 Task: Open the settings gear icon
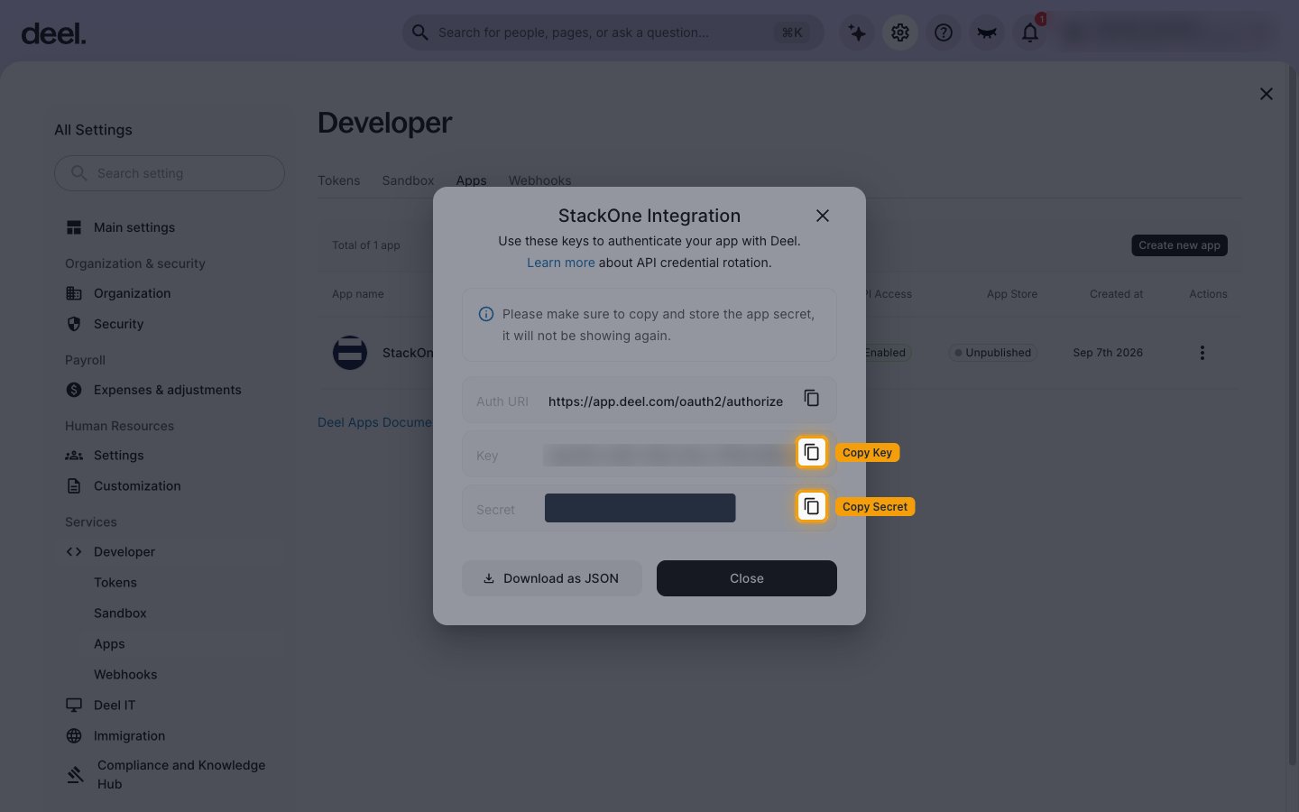[x=900, y=32]
